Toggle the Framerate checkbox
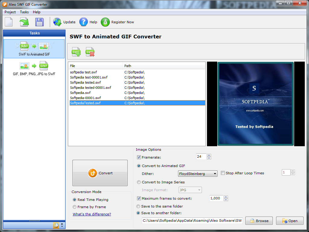This screenshot has height=232, width=309. pyautogui.click(x=139, y=157)
